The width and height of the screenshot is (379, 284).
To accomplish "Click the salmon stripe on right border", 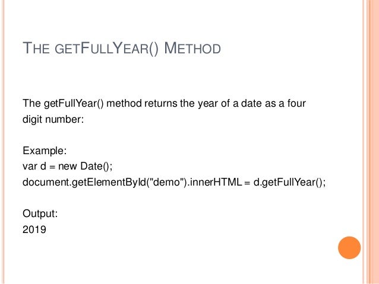I will pos(372,142).
